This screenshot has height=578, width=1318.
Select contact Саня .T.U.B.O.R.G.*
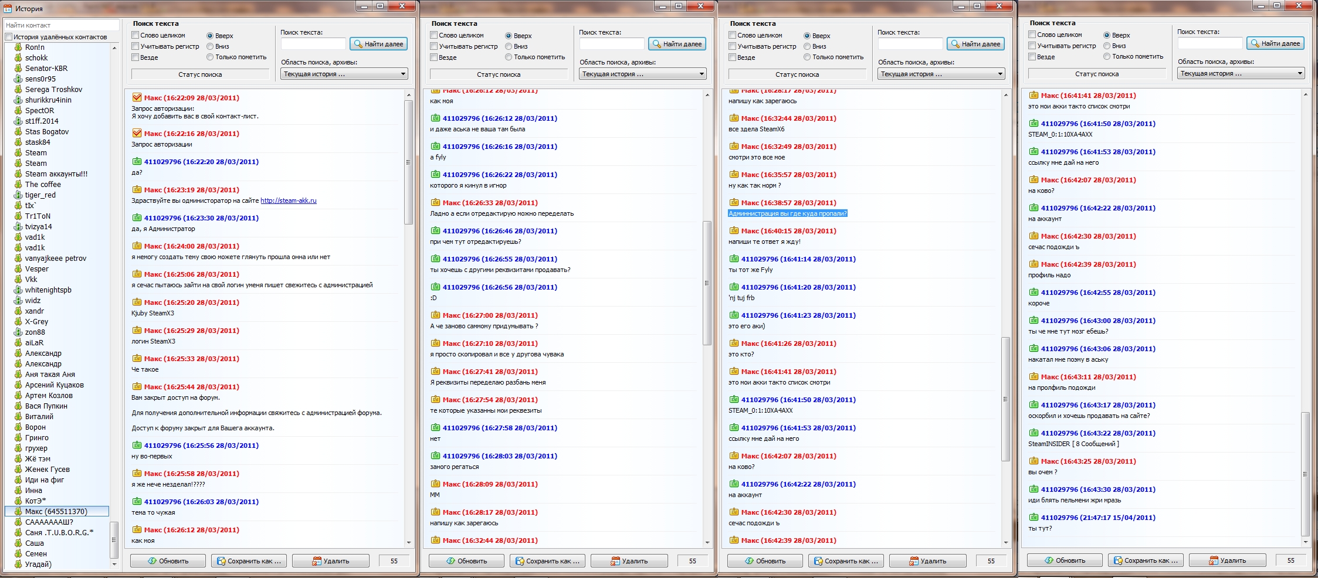coord(59,533)
